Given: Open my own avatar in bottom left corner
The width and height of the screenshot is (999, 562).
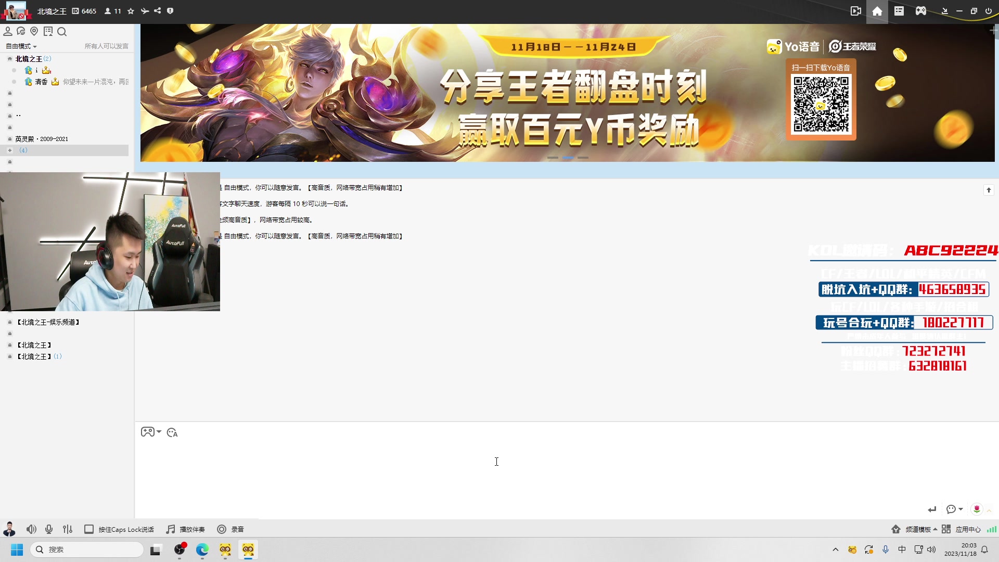Looking at the screenshot, I should pyautogui.click(x=9, y=529).
